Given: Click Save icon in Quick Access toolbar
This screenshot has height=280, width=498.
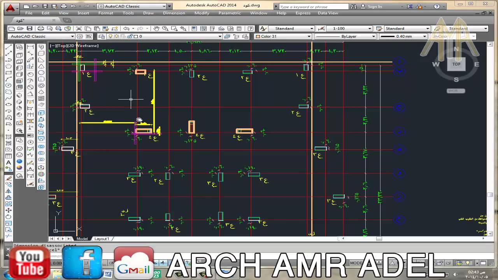Looking at the screenshot, I should (45, 6).
